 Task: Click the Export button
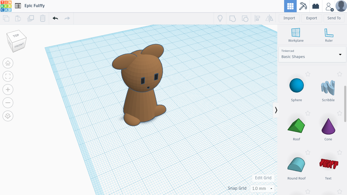tap(311, 18)
